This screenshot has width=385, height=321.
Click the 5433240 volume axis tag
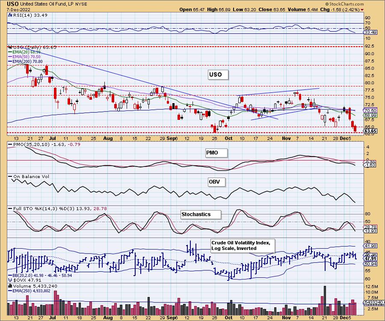point(373,302)
